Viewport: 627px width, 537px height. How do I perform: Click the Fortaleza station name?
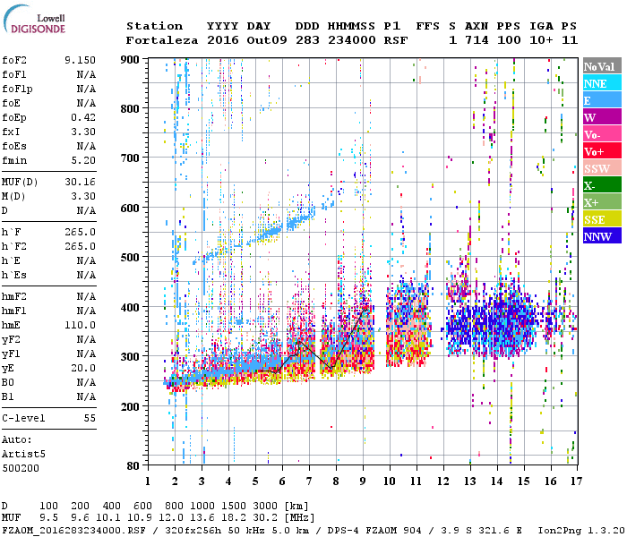pos(162,40)
